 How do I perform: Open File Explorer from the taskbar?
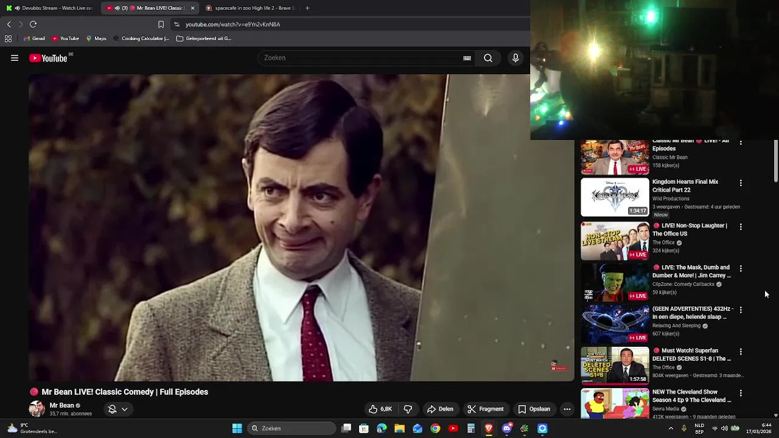click(x=399, y=428)
